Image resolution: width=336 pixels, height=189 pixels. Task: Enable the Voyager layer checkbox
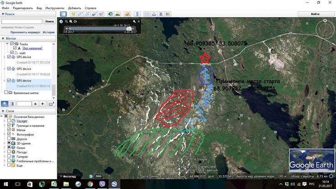[9, 121]
